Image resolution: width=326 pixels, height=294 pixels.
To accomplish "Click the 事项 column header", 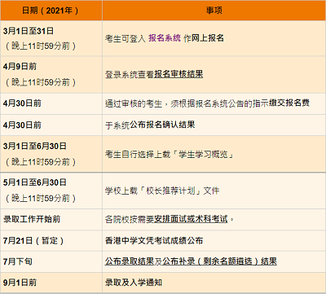I will 214,11.
